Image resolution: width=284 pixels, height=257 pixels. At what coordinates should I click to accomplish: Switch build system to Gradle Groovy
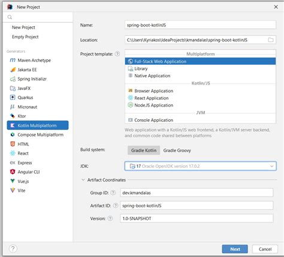[177, 150]
